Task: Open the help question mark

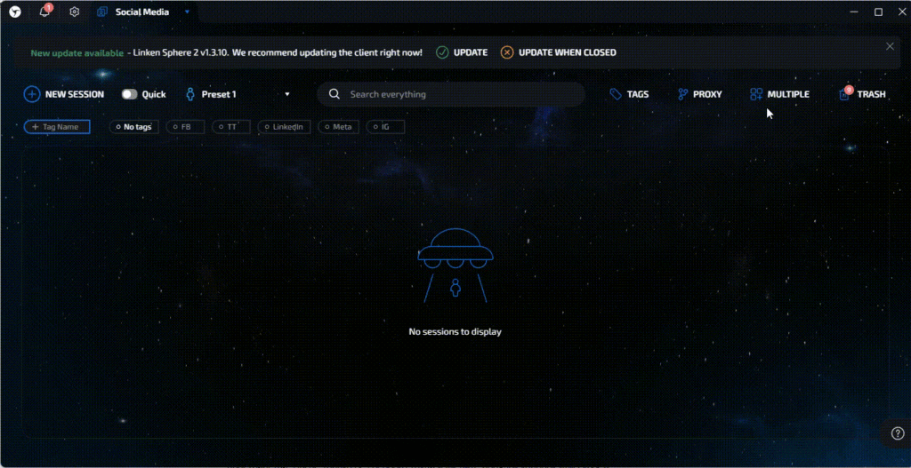Action: (898, 433)
